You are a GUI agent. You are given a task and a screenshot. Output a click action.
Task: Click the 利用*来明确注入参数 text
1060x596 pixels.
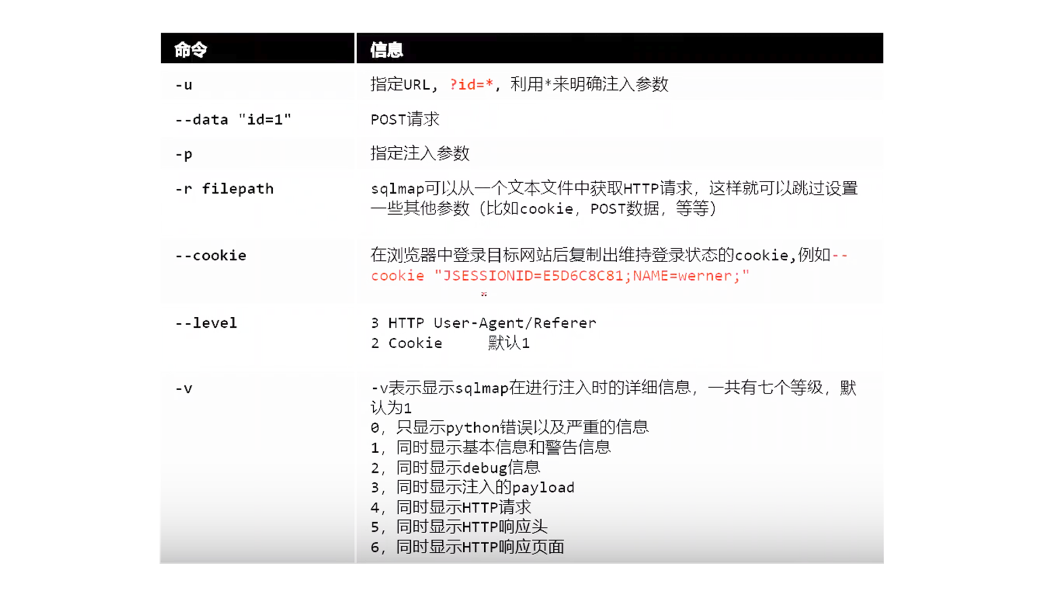pyautogui.click(x=589, y=84)
